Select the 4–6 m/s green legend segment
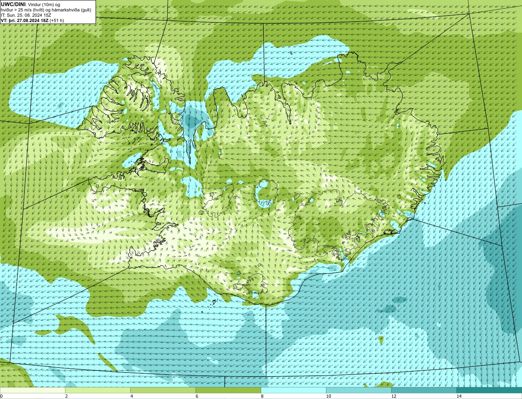The image size is (522, 399). pos(163,390)
